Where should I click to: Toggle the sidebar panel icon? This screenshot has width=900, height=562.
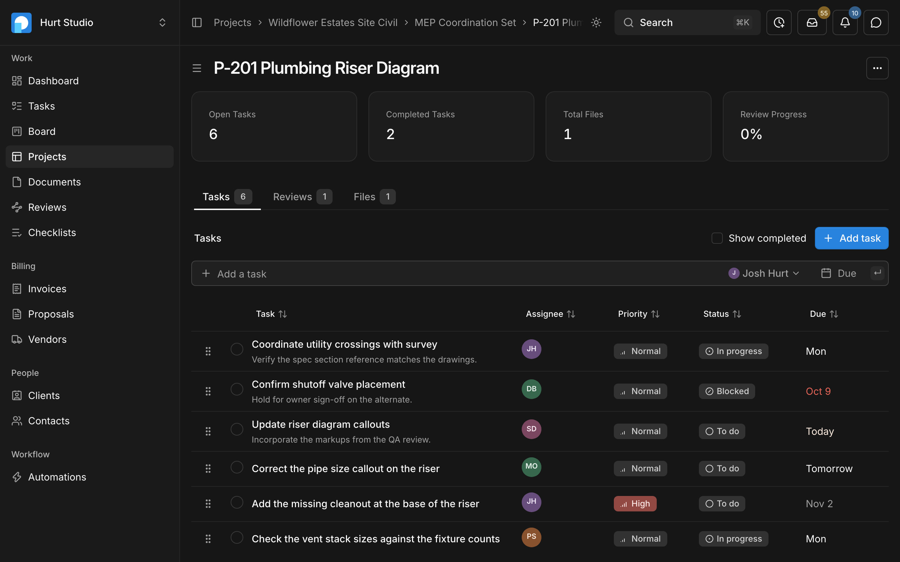(197, 23)
